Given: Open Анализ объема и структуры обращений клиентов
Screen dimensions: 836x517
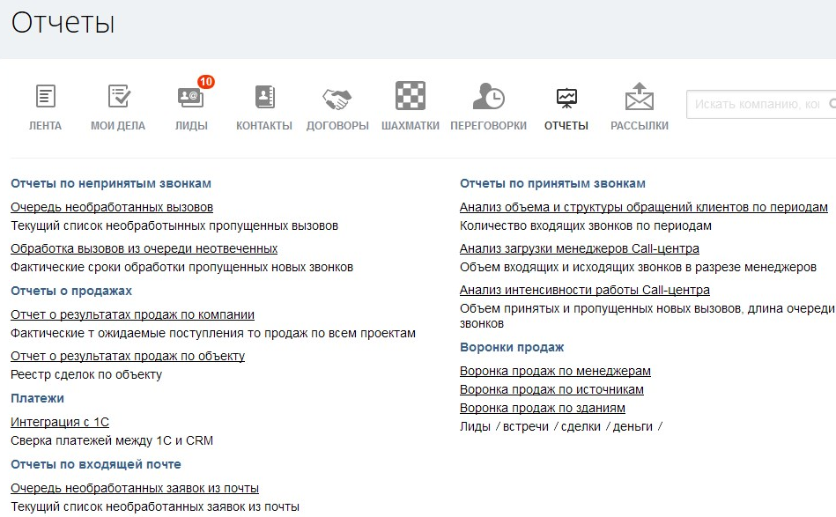Looking at the screenshot, I should [644, 207].
